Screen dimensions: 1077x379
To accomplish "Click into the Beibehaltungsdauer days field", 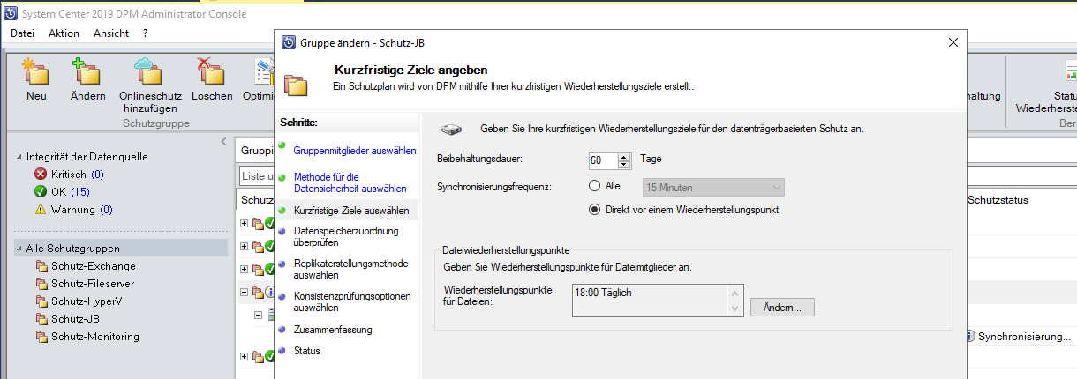I will pos(604,160).
